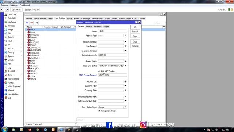Click Name field containing 1-BLN

coord(112,31)
